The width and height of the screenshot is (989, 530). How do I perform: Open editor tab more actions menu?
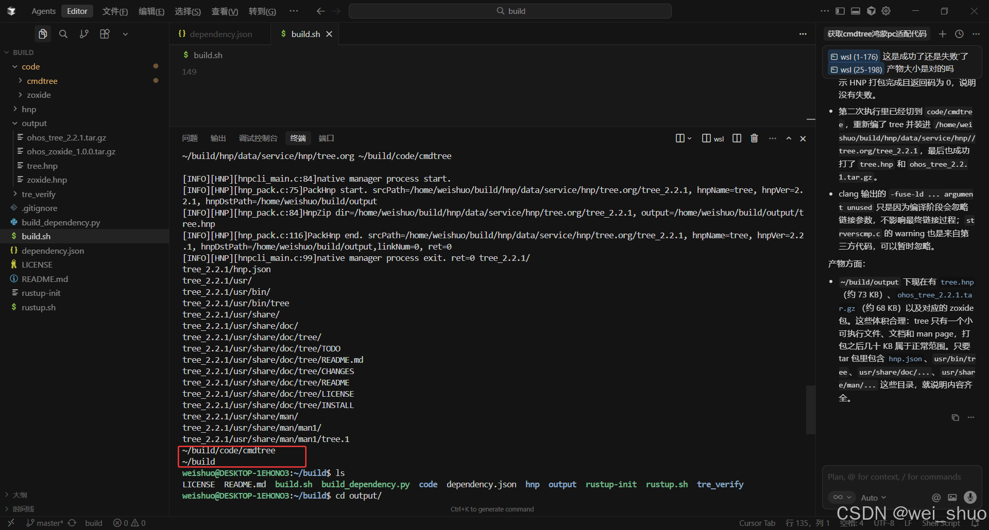(803, 34)
